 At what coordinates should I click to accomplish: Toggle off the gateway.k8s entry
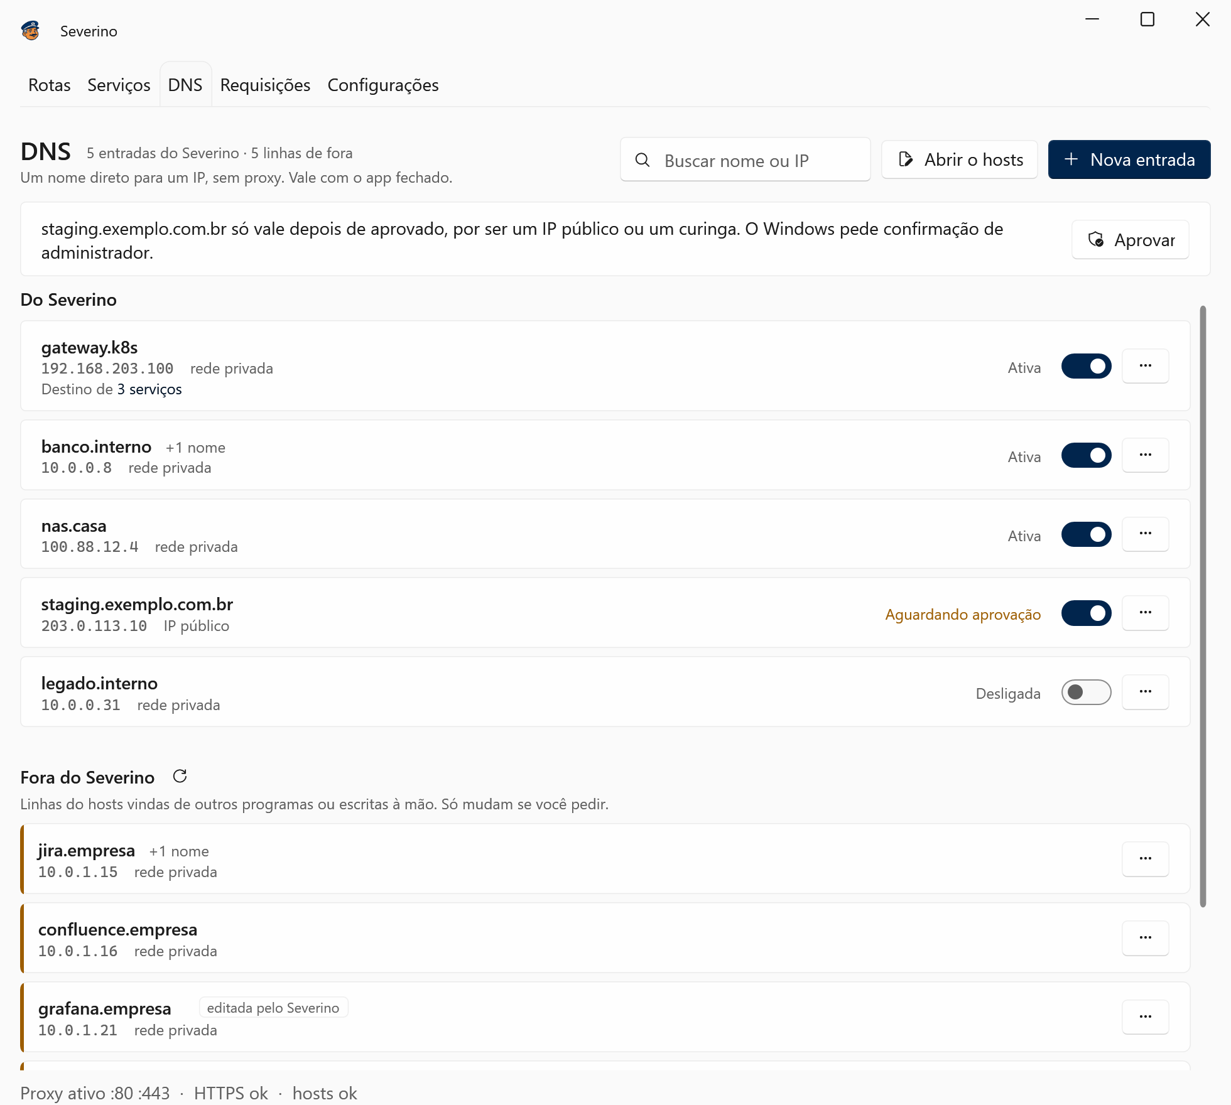coord(1086,366)
